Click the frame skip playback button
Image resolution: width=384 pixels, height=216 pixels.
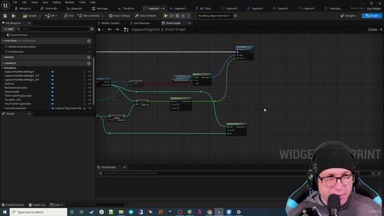pos(172,16)
